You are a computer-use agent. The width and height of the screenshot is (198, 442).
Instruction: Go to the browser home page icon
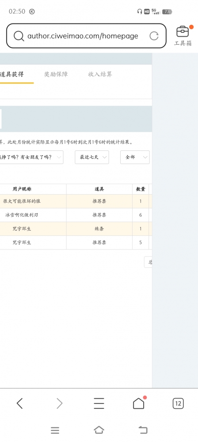click(139, 404)
